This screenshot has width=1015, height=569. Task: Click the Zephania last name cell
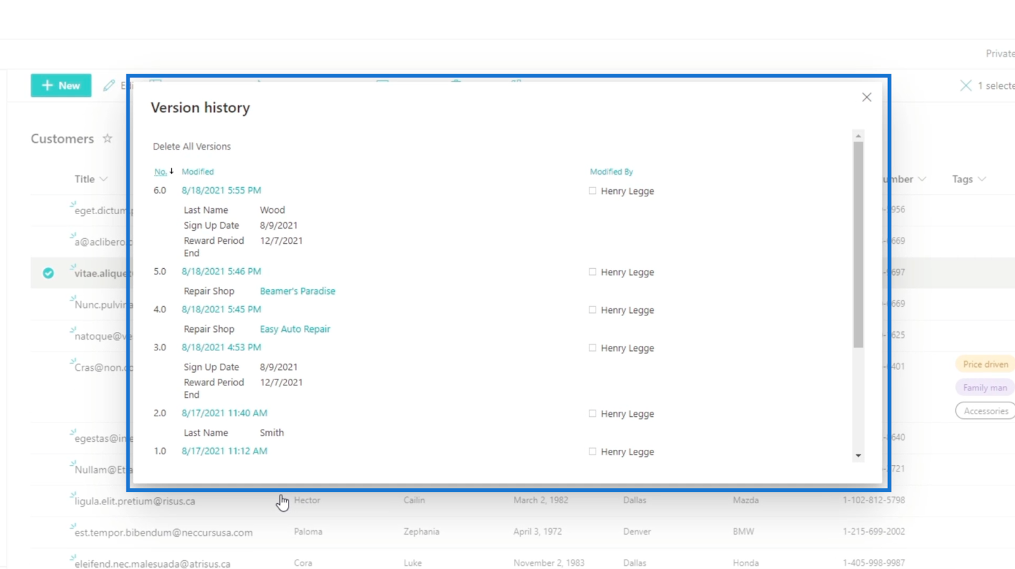[x=421, y=532]
